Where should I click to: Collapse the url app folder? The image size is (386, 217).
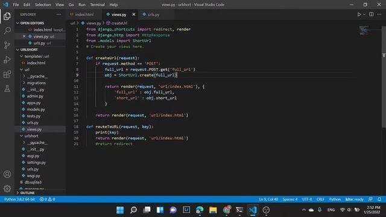22,70
